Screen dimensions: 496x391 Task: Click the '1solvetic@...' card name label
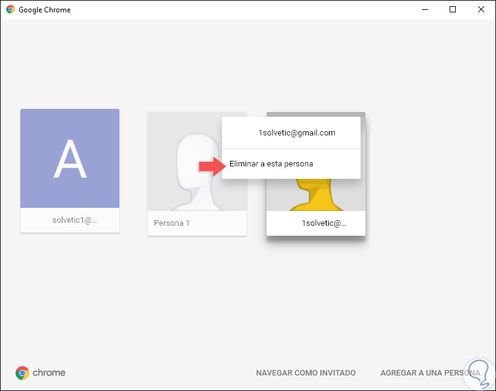coord(323,223)
